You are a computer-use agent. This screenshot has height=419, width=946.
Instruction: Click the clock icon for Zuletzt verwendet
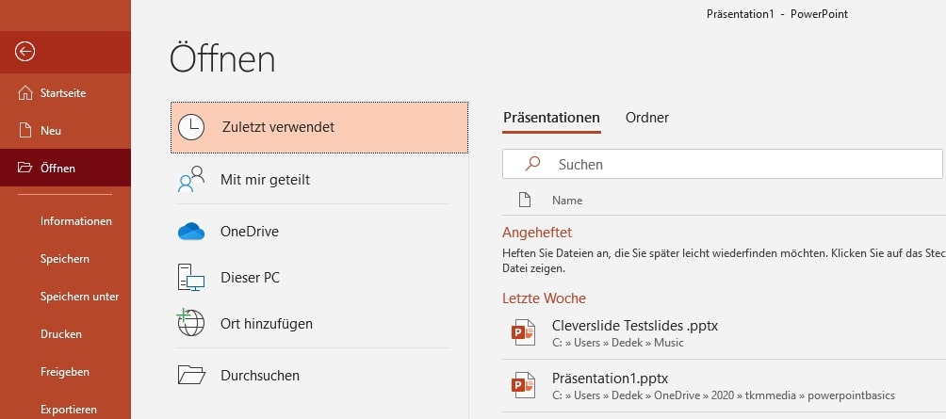(x=191, y=127)
